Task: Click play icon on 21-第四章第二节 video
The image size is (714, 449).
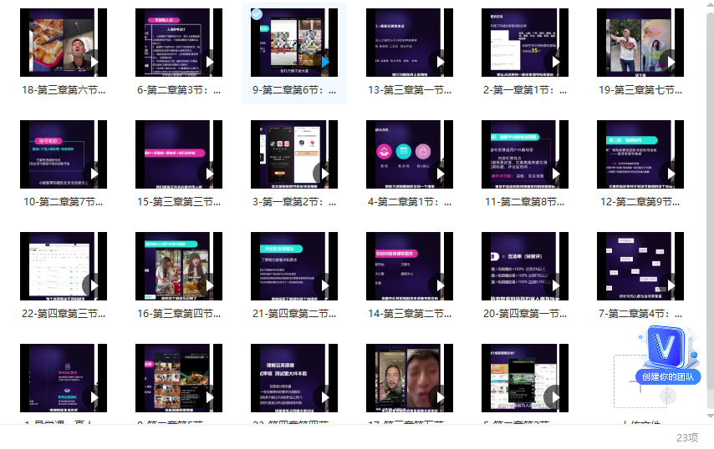Action: tap(324, 285)
